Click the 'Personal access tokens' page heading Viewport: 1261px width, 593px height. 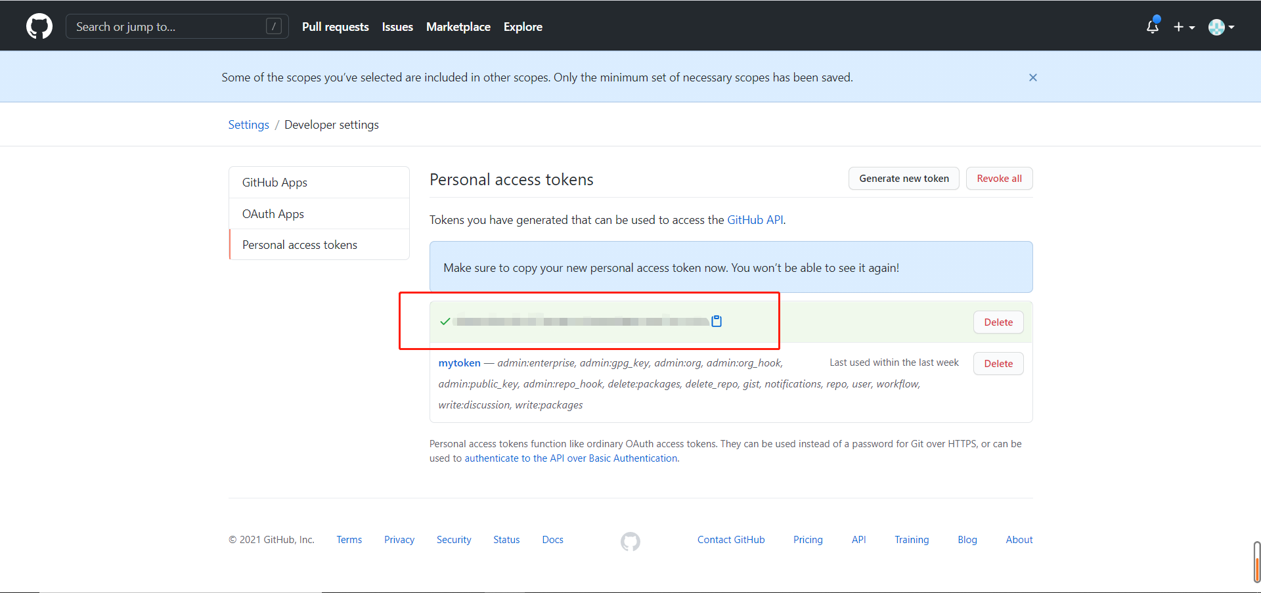coord(512,180)
